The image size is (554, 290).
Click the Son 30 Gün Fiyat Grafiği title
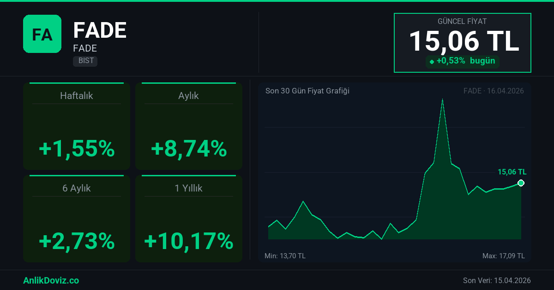pyautogui.click(x=307, y=91)
